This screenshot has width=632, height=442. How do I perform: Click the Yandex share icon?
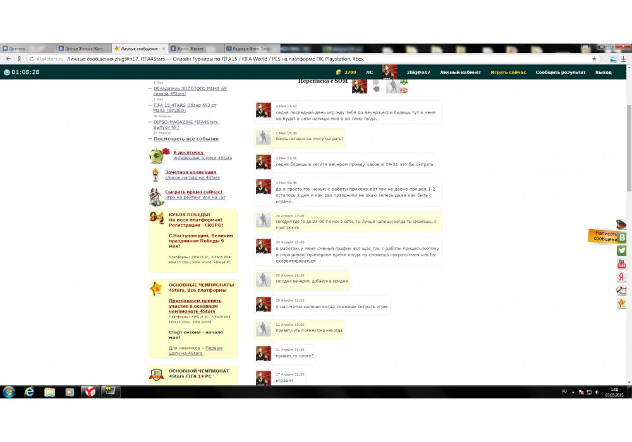(x=622, y=277)
